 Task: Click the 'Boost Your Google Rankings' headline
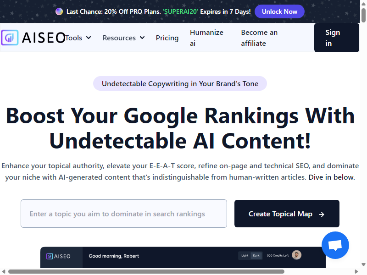(180, 128)
